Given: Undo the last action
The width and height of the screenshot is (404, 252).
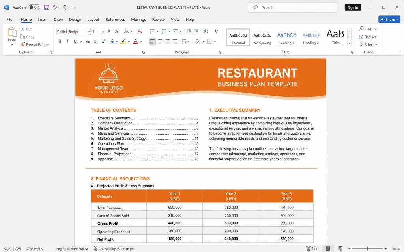Looking at the screenshot, I should 54,7.
